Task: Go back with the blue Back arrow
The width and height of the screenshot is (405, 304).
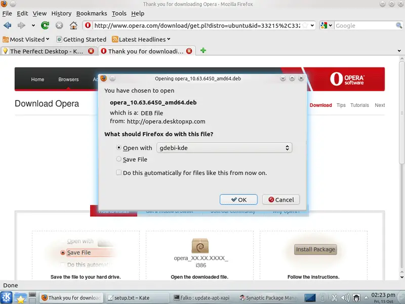Action: coord(7,25)
